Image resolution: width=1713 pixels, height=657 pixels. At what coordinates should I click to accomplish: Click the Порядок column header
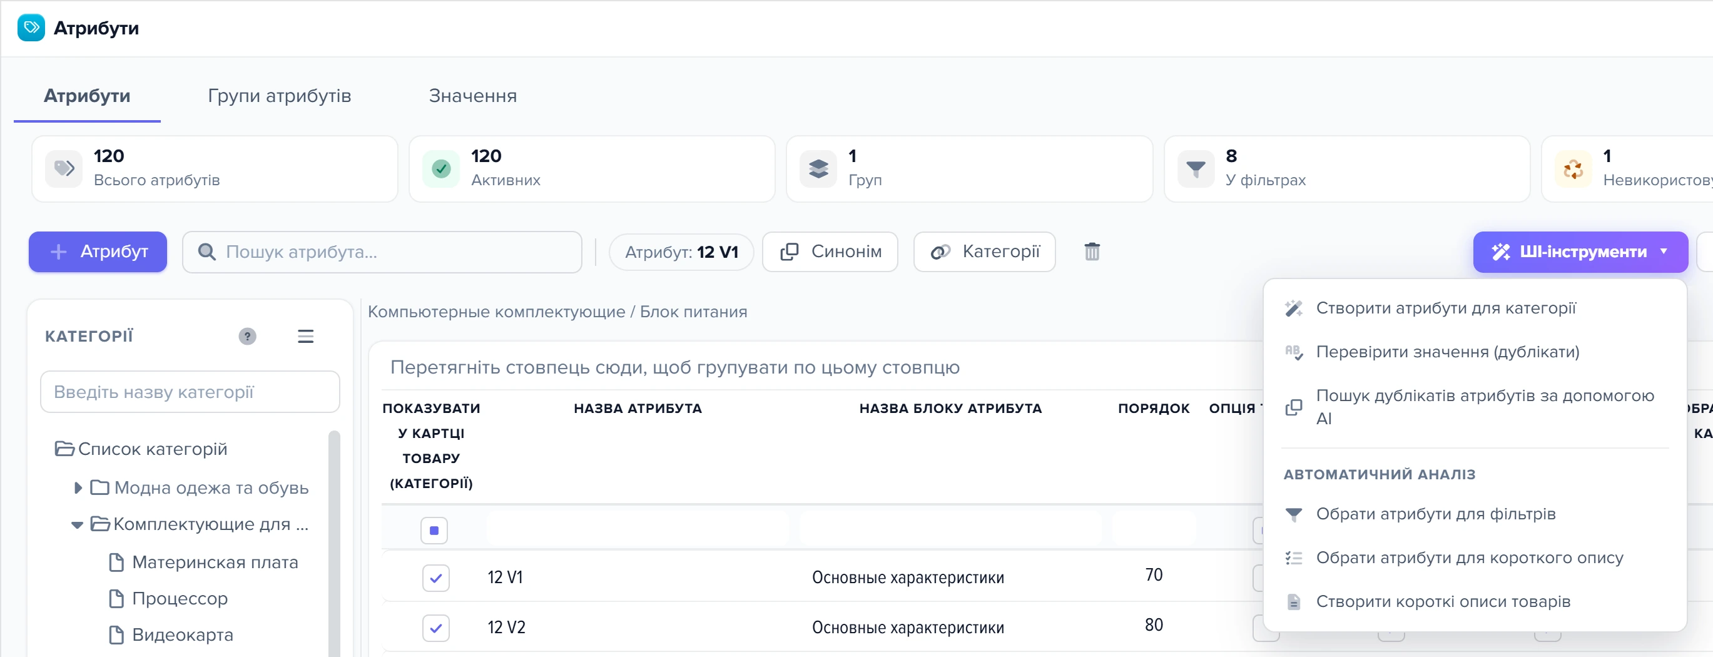click(1154, 409)
